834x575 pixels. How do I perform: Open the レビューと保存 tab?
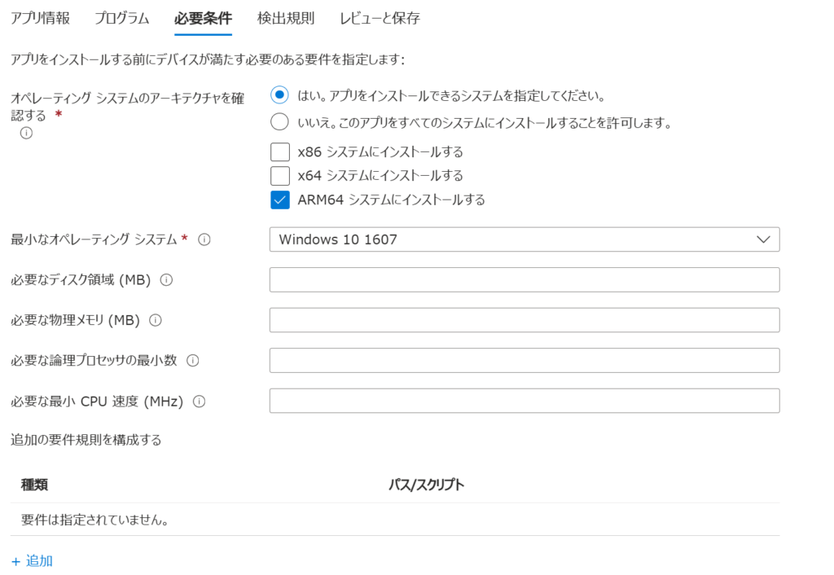(380, 18)
